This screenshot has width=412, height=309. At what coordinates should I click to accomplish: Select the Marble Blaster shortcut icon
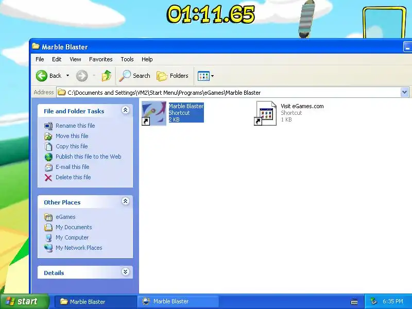point(154,113)
